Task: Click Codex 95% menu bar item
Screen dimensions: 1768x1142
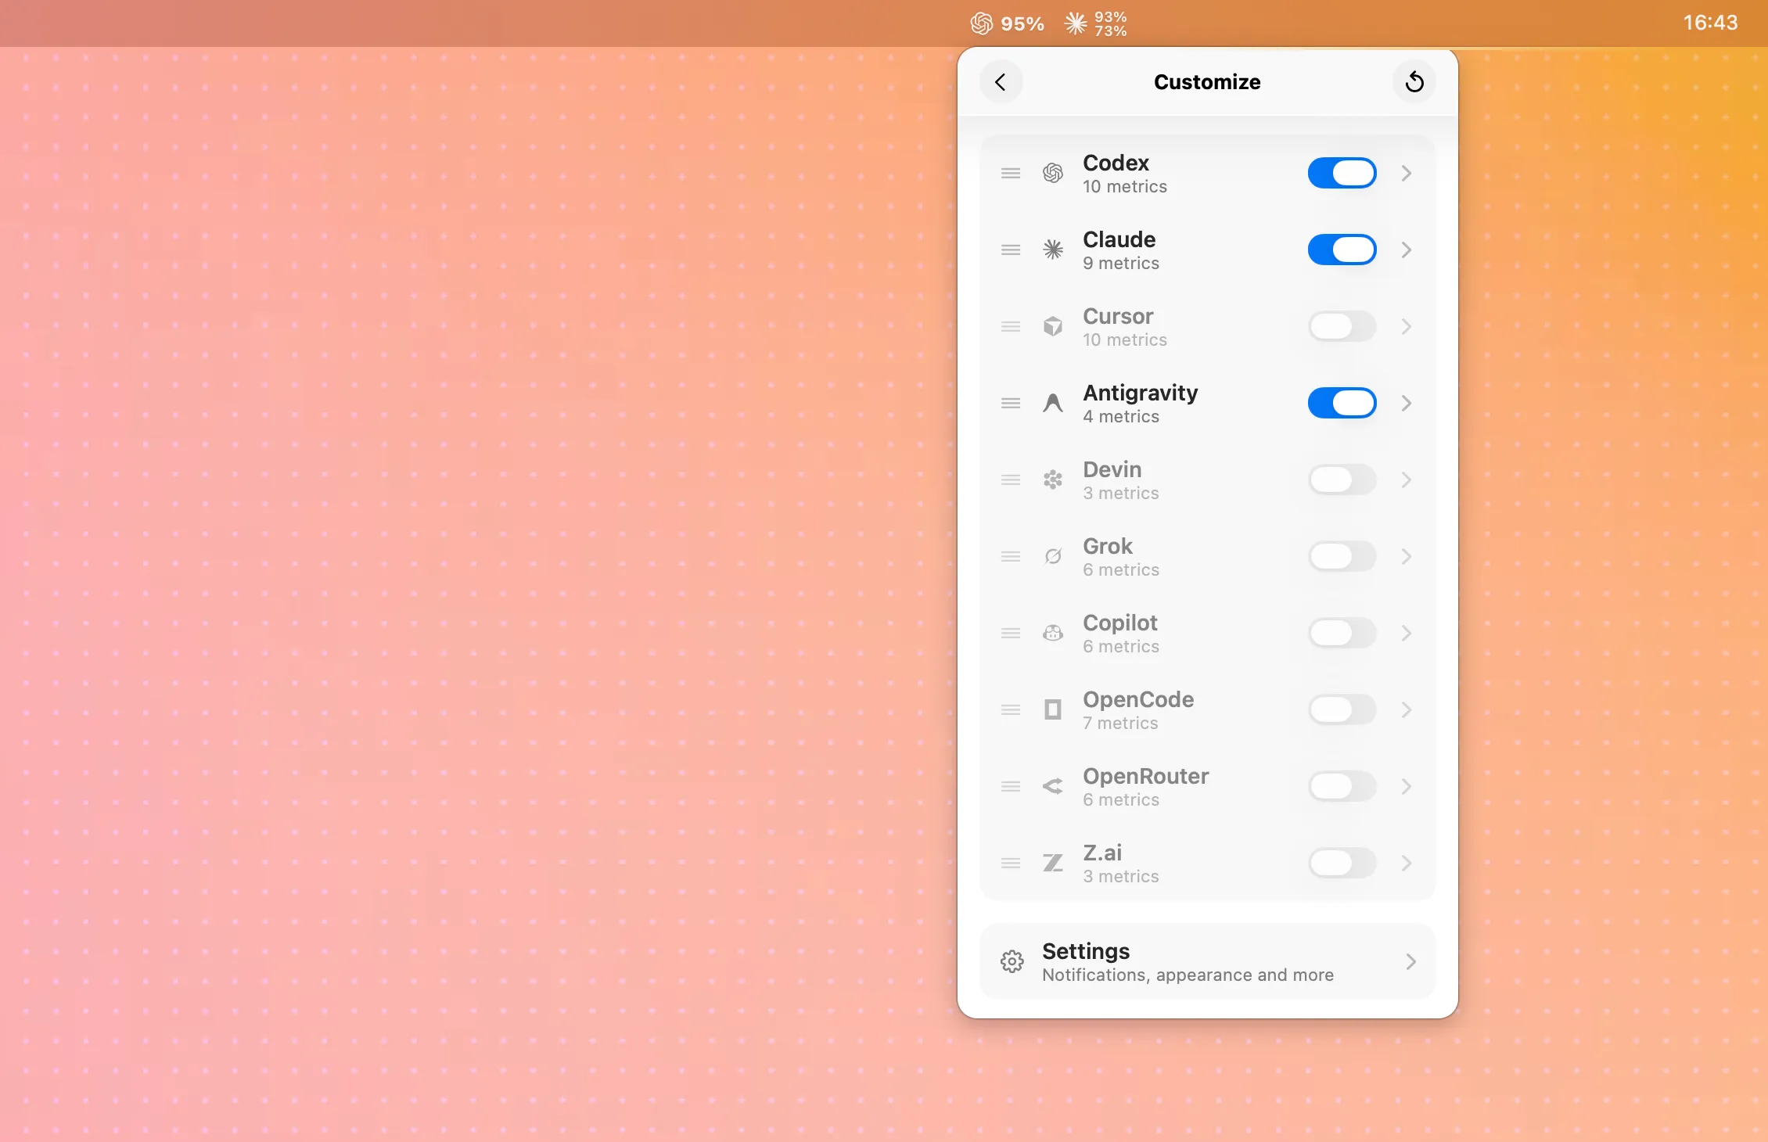Action: (x=1007, y=23)
